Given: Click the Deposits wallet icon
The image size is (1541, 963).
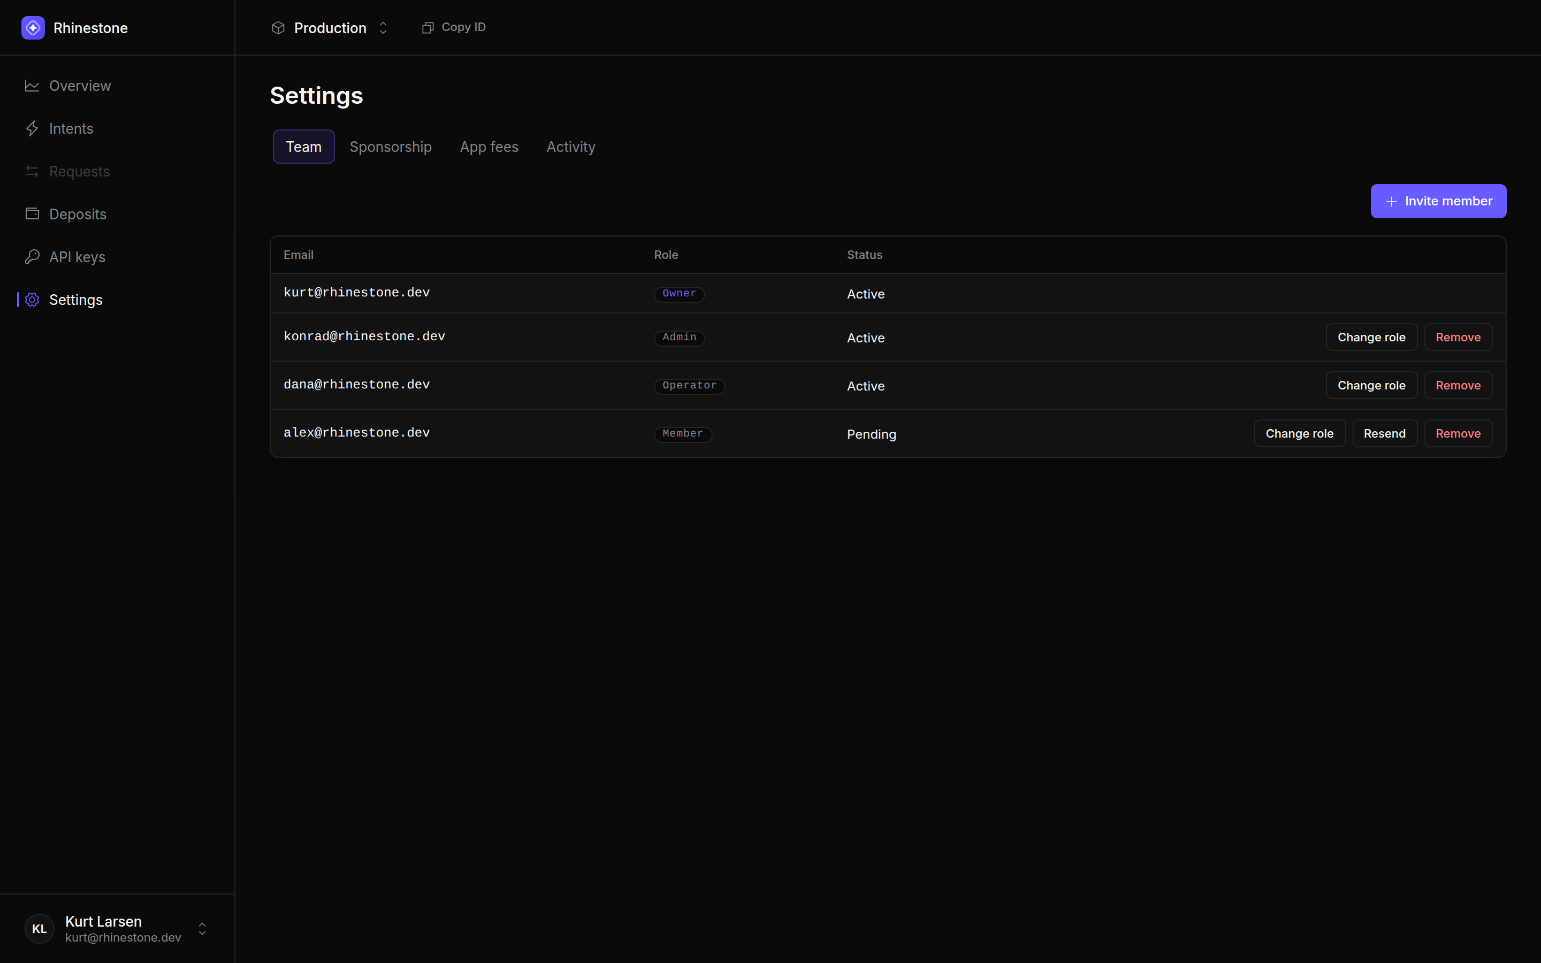Looking at the screenshot, I should point(32,214).
